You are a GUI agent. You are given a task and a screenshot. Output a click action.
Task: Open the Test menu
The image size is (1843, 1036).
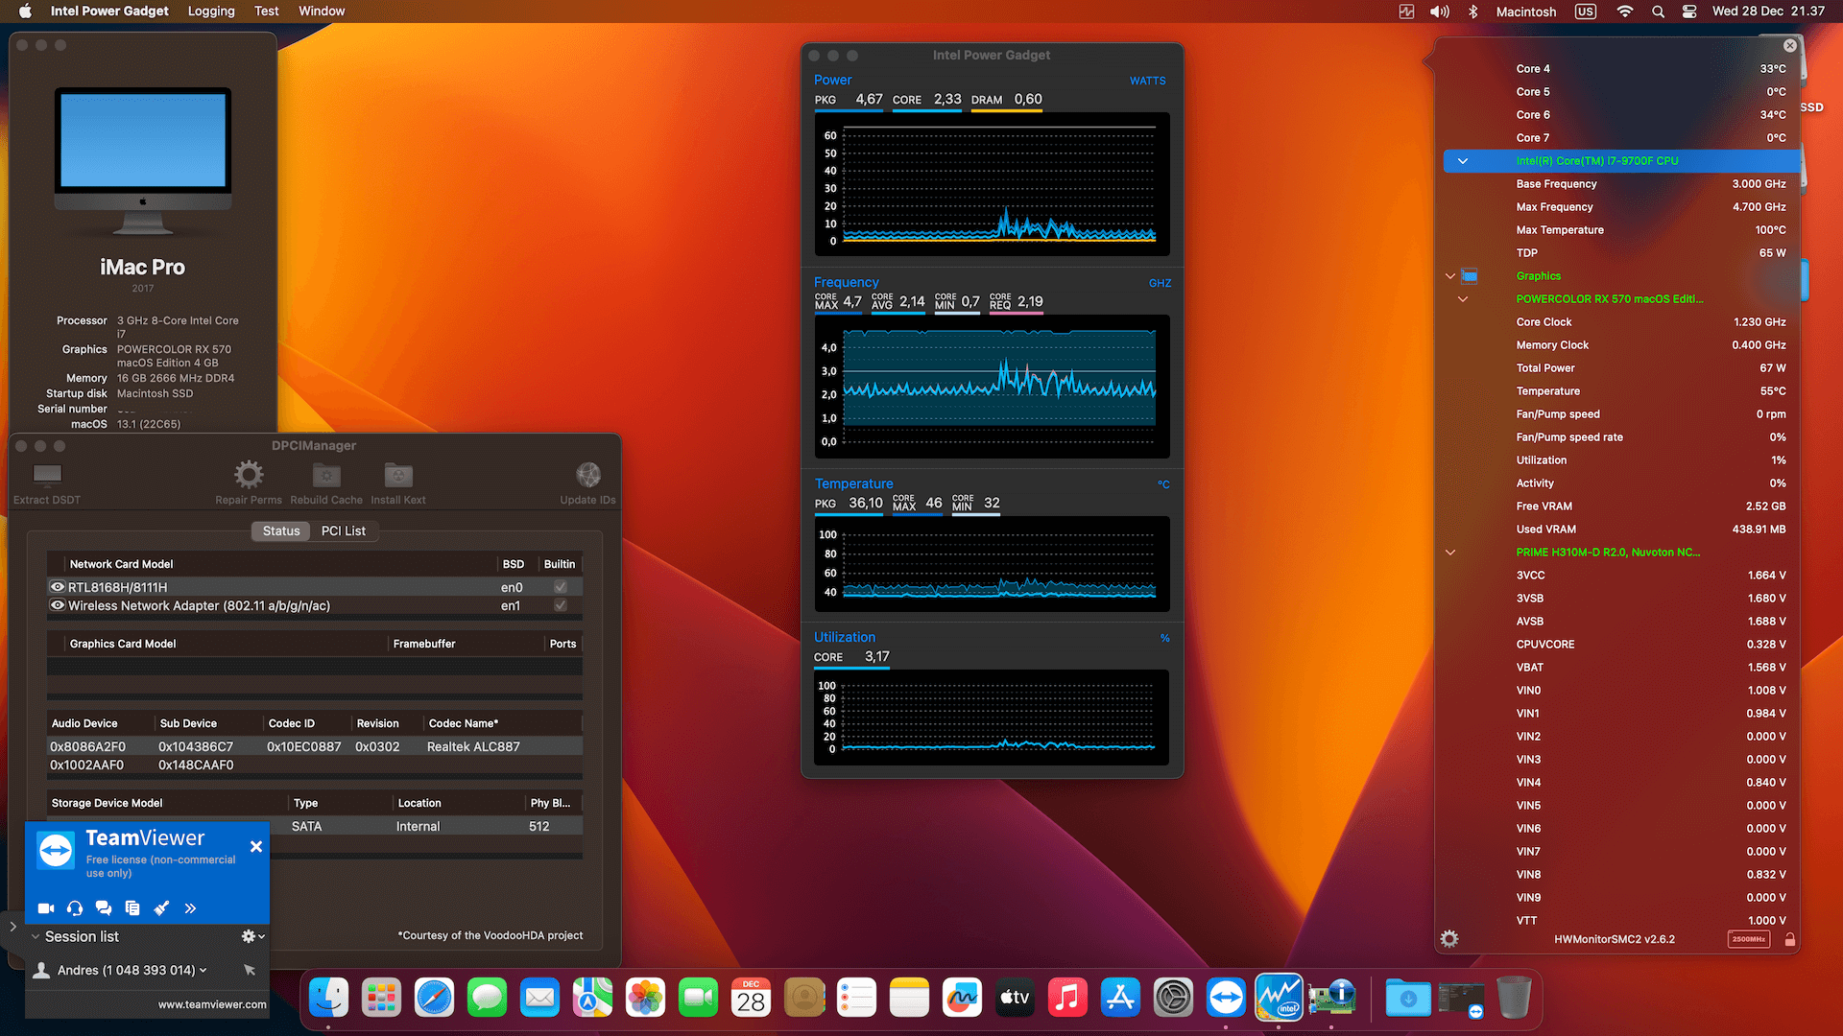point(267,12)
